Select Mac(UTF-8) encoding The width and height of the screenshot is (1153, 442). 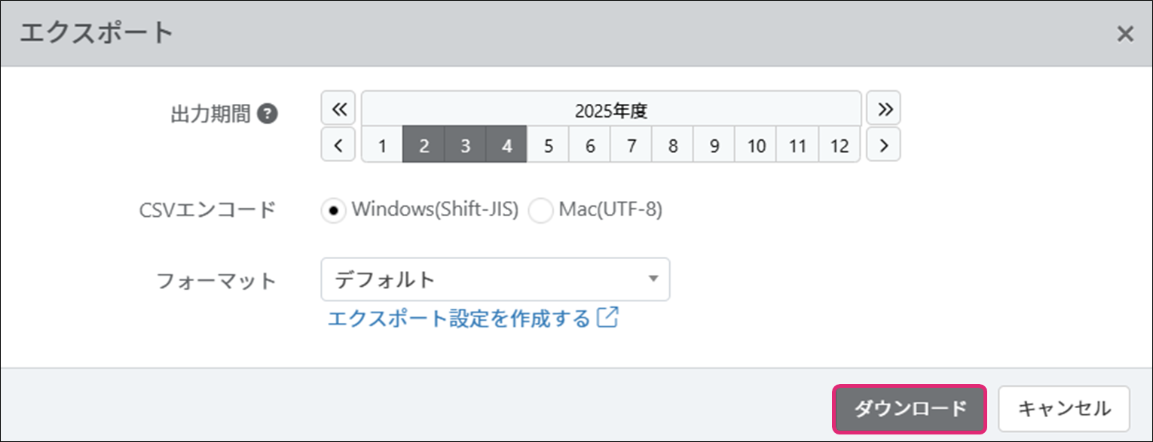(540, 212)
